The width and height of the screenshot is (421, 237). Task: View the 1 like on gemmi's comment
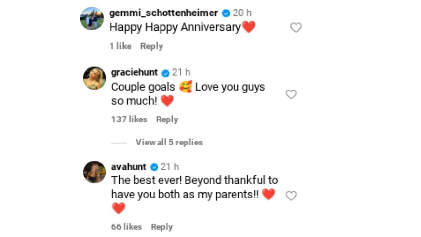120,46
